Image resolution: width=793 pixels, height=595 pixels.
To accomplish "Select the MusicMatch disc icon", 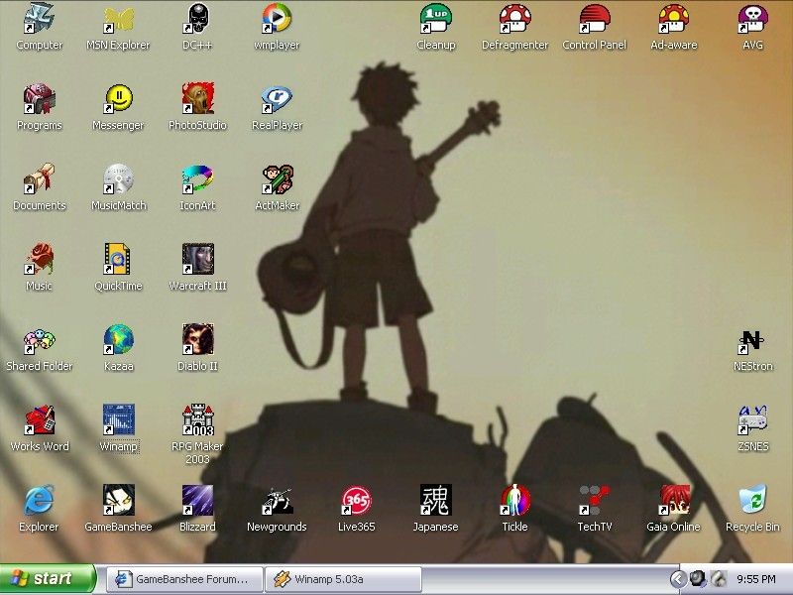I will [118, 178].
